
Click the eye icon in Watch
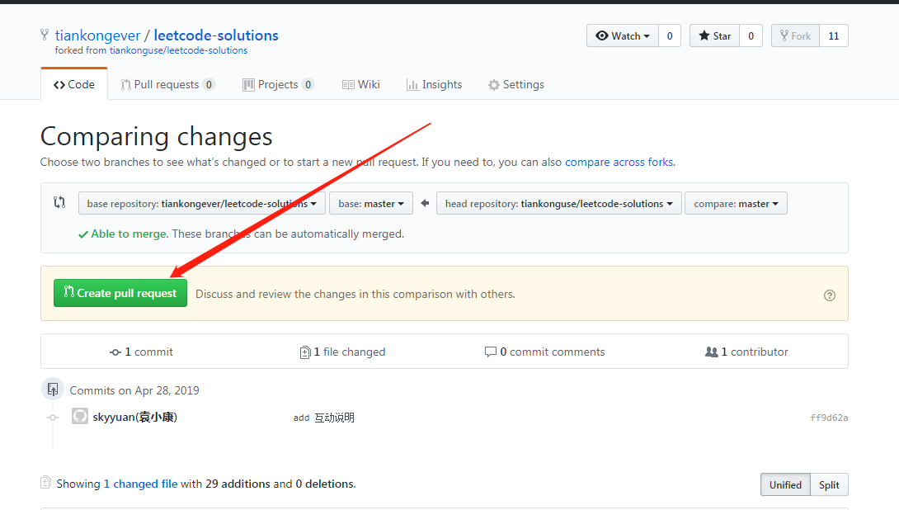click(602, 35)
